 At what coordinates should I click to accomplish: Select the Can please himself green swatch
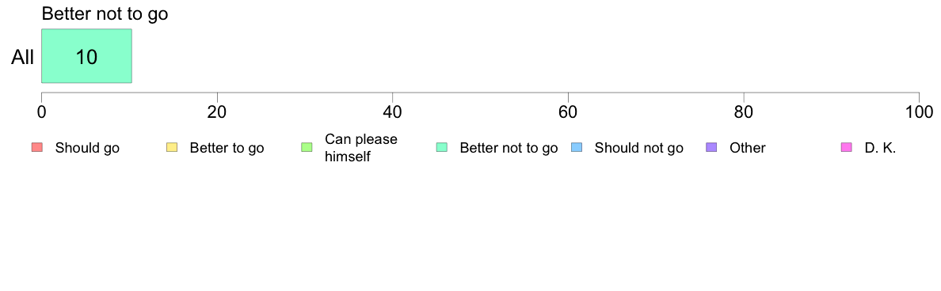(307, 147)
